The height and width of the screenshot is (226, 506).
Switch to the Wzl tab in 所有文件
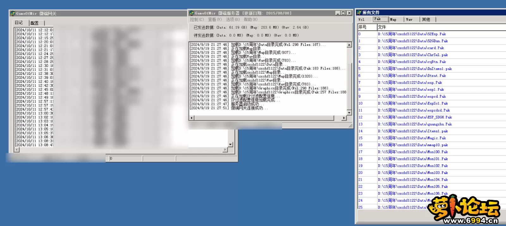[361, 20]
